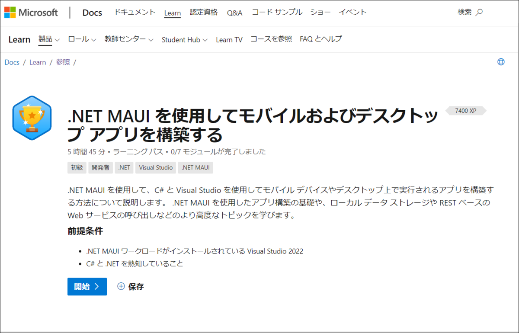The height and width of the screenshot is (333, 519).
Task: Click Learn in the breadcrumb
Action: 38,62
